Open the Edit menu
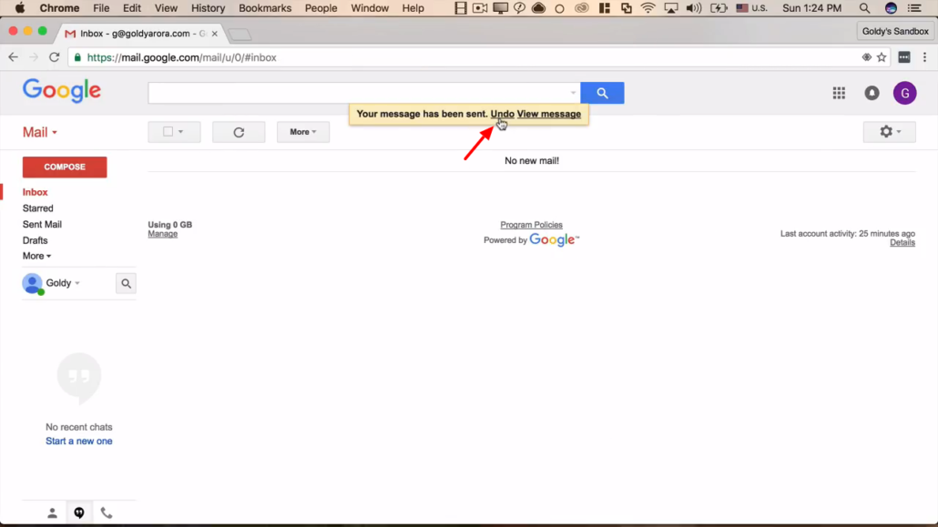Screen dimensions: 938x527 point(132,8)
